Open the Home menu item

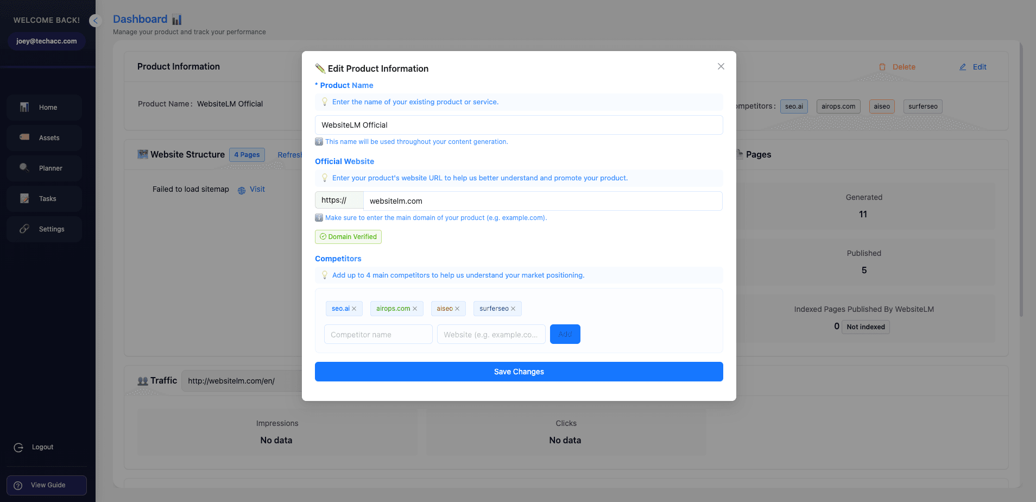pos(44,108)
